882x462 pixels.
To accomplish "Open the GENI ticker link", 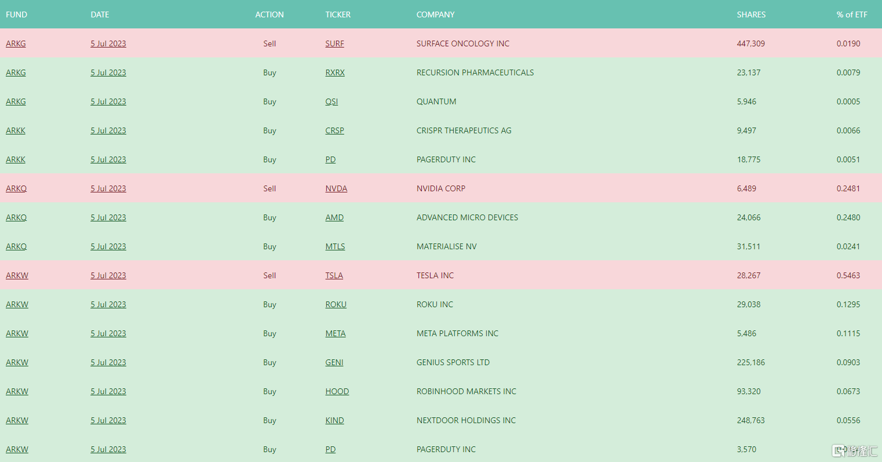I will tap(334, 362).
